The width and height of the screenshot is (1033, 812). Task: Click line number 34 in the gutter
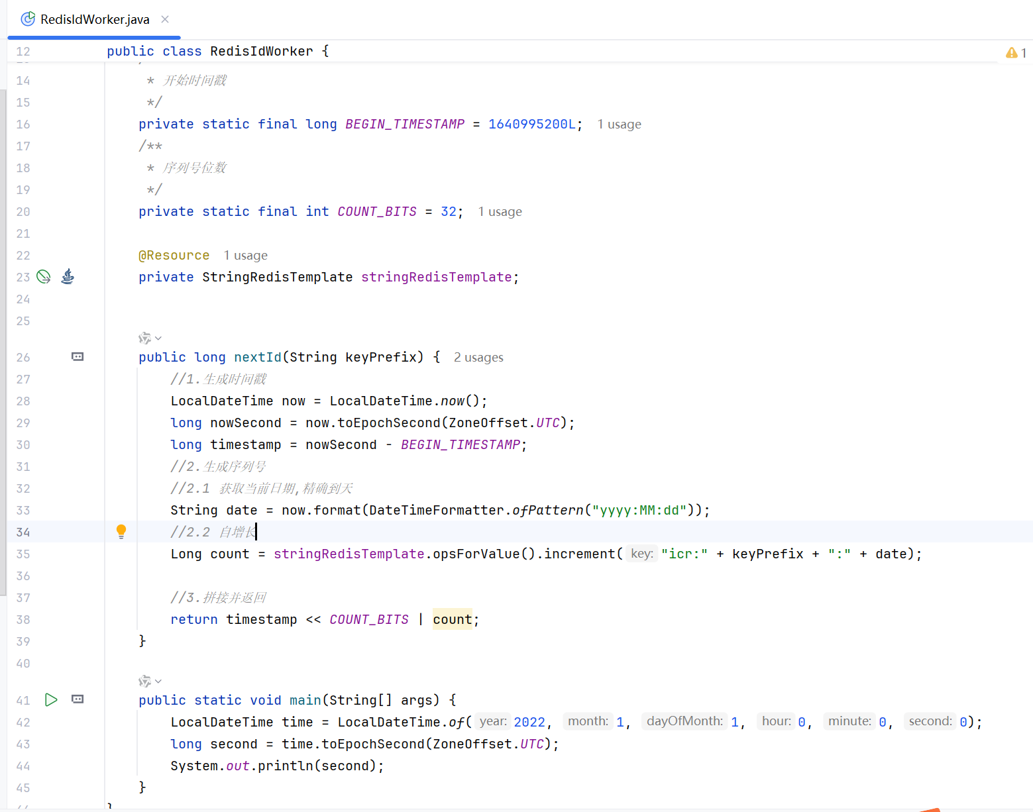(x=23, y=532)
